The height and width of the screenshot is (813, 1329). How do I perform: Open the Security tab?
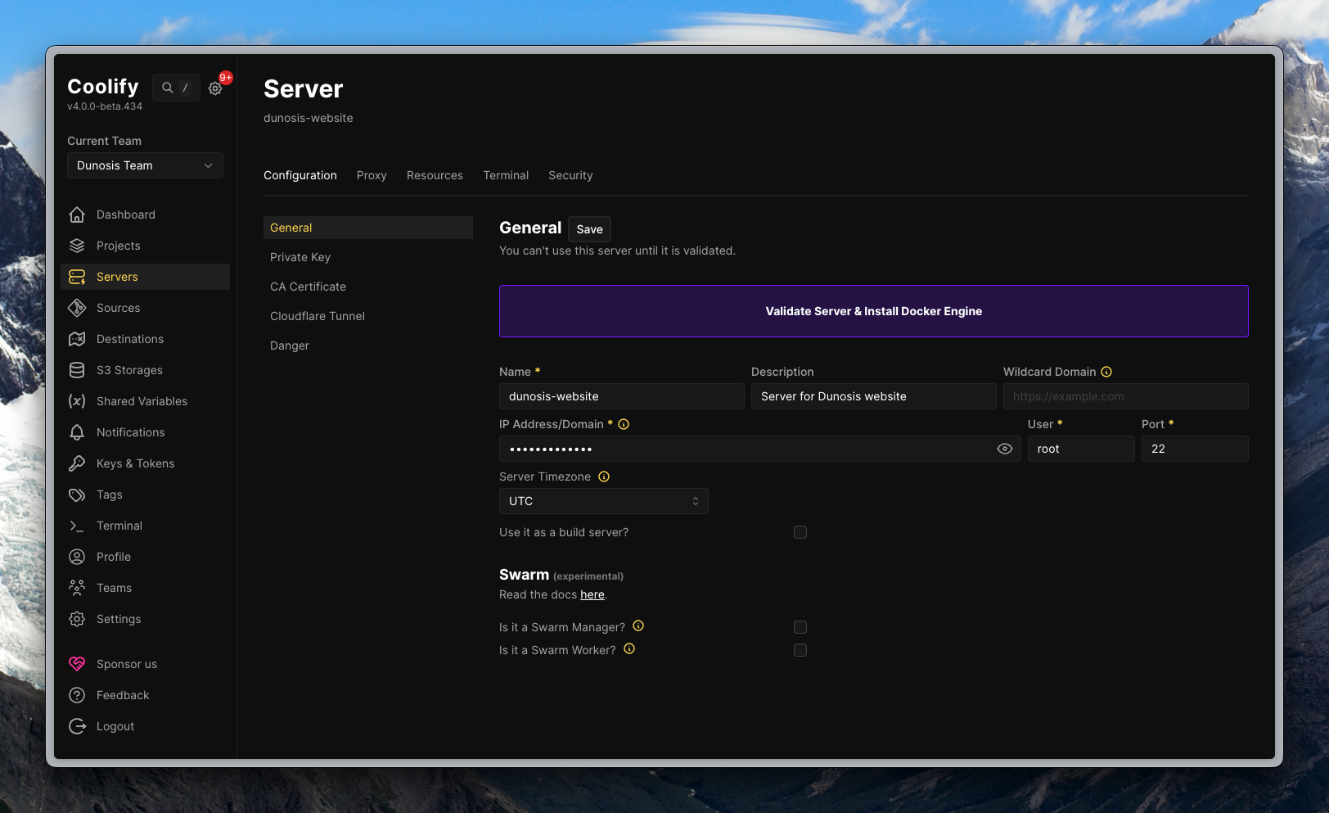pos(570,175)
